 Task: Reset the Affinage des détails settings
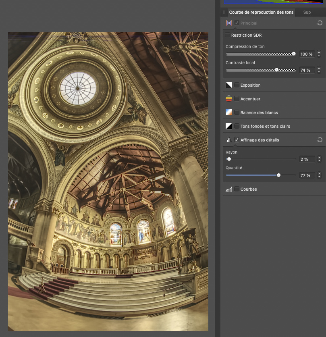[x=320, y=140]
